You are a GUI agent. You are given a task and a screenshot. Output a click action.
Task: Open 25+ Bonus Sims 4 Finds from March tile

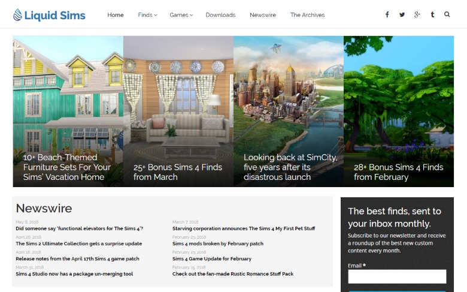[x=178, y=112]
